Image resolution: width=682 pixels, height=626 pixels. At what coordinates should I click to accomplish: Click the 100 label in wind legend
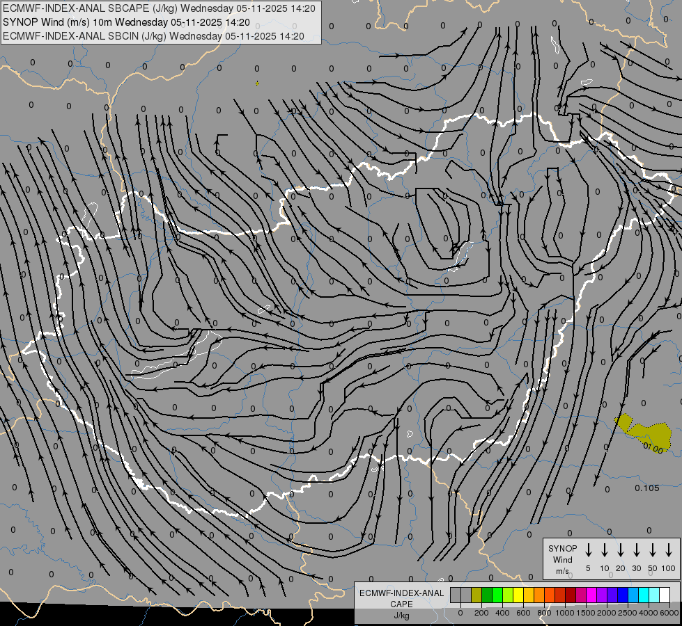669,568
